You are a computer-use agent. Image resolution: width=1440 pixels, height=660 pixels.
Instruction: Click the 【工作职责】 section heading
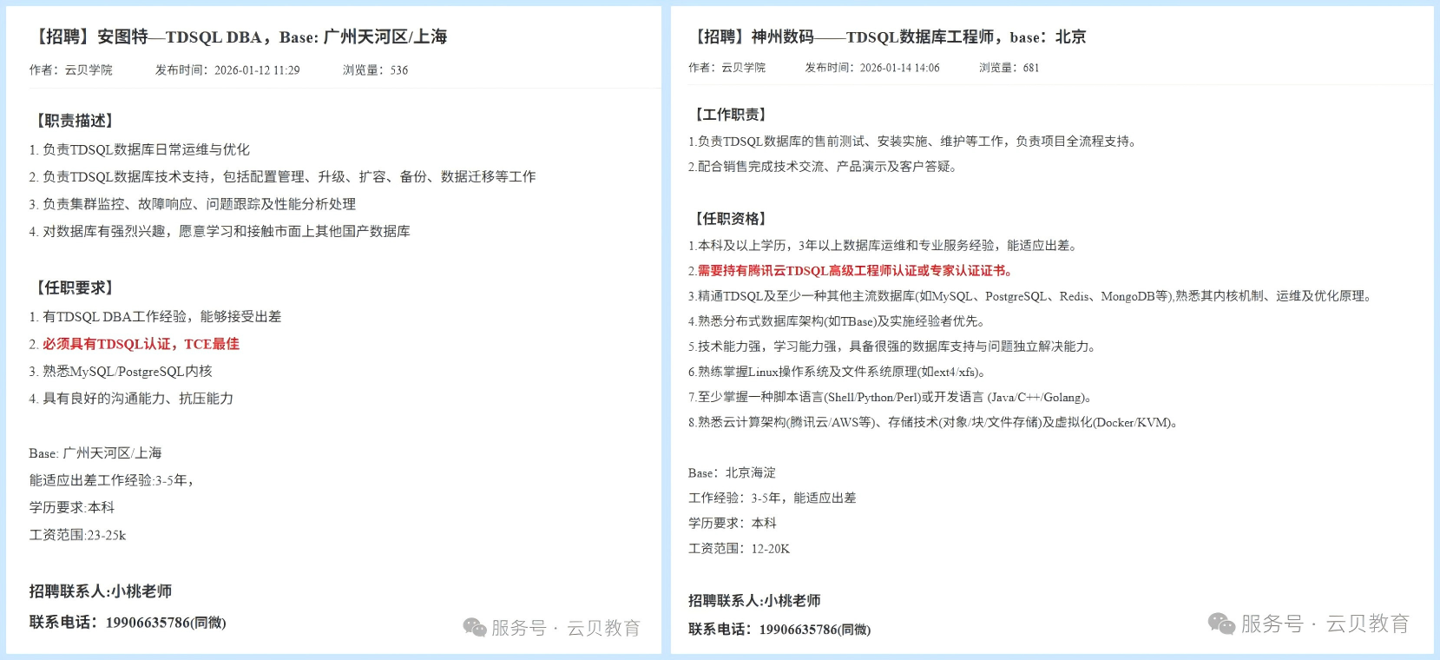click(730, 115)
